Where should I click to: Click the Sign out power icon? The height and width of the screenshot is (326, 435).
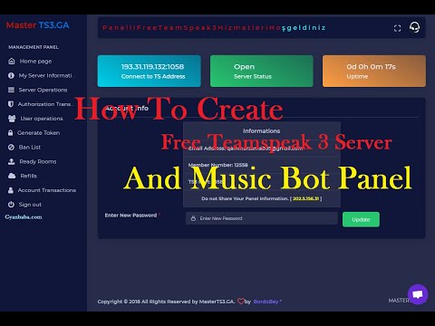11,205
